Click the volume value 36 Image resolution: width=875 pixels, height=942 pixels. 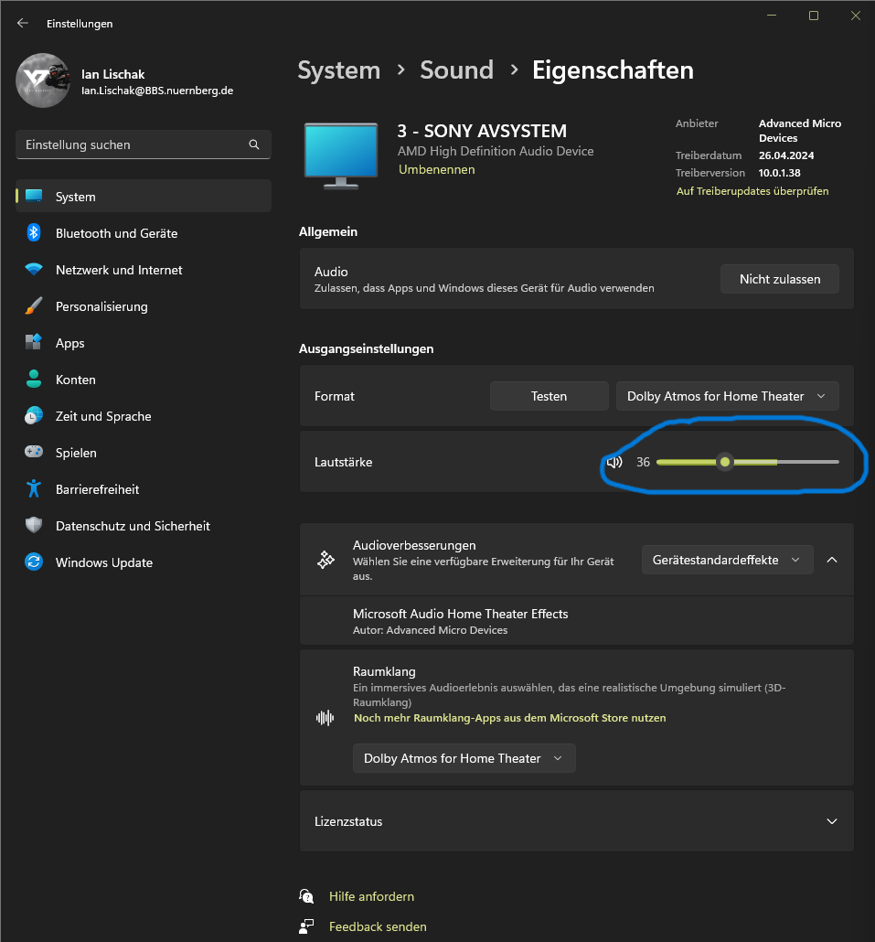coord(643,462)
